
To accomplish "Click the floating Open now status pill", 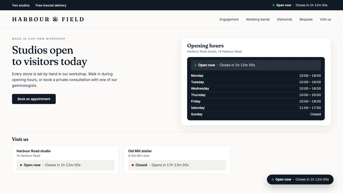I will 300,179.
